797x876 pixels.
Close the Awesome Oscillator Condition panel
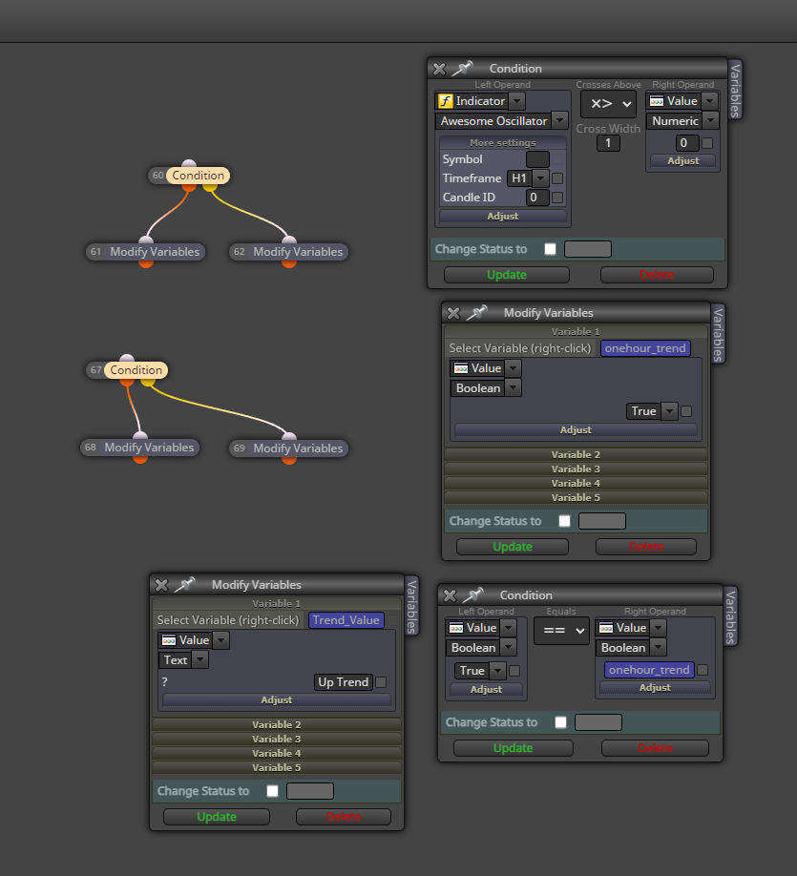pyautogui.click(x=439, y=69)
